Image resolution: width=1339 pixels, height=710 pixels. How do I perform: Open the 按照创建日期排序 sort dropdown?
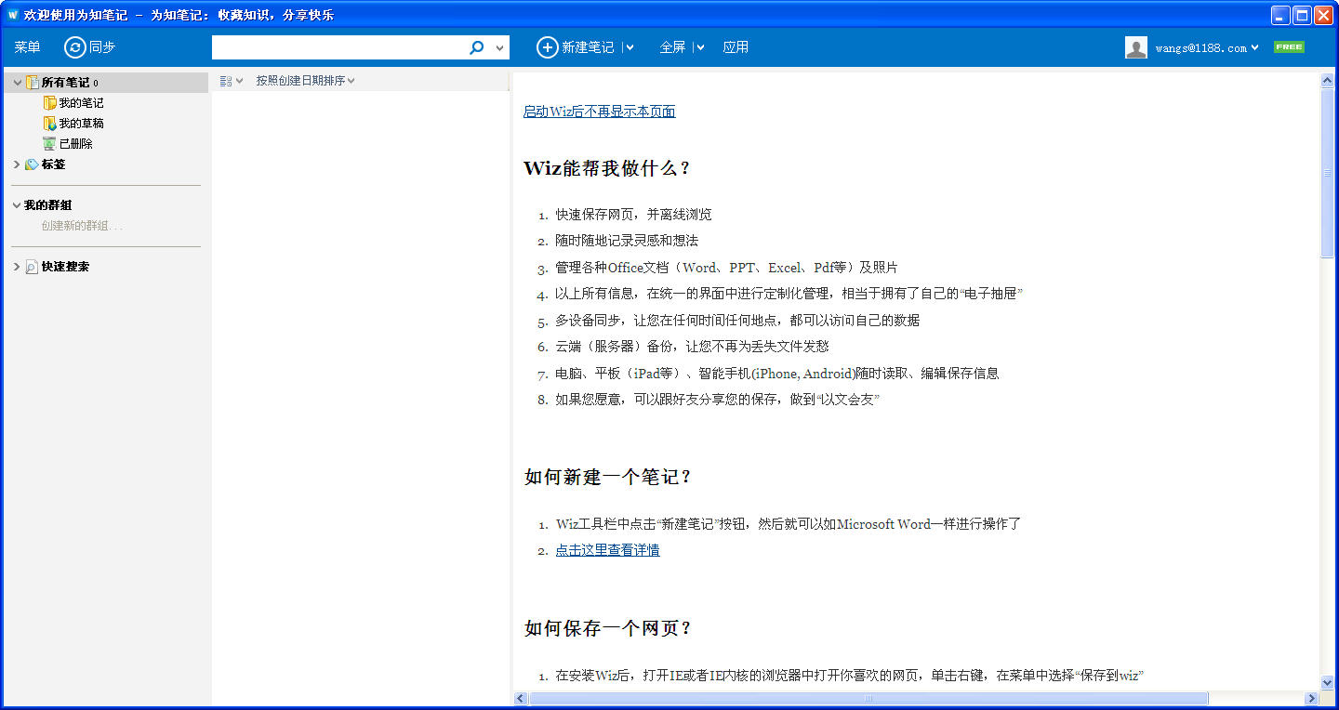306,81
